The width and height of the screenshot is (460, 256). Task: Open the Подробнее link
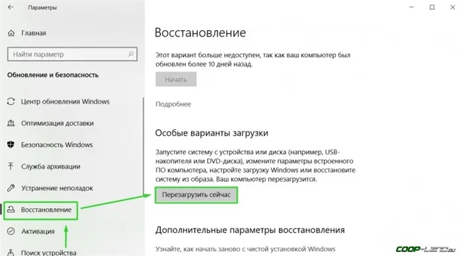pos(173,104)
